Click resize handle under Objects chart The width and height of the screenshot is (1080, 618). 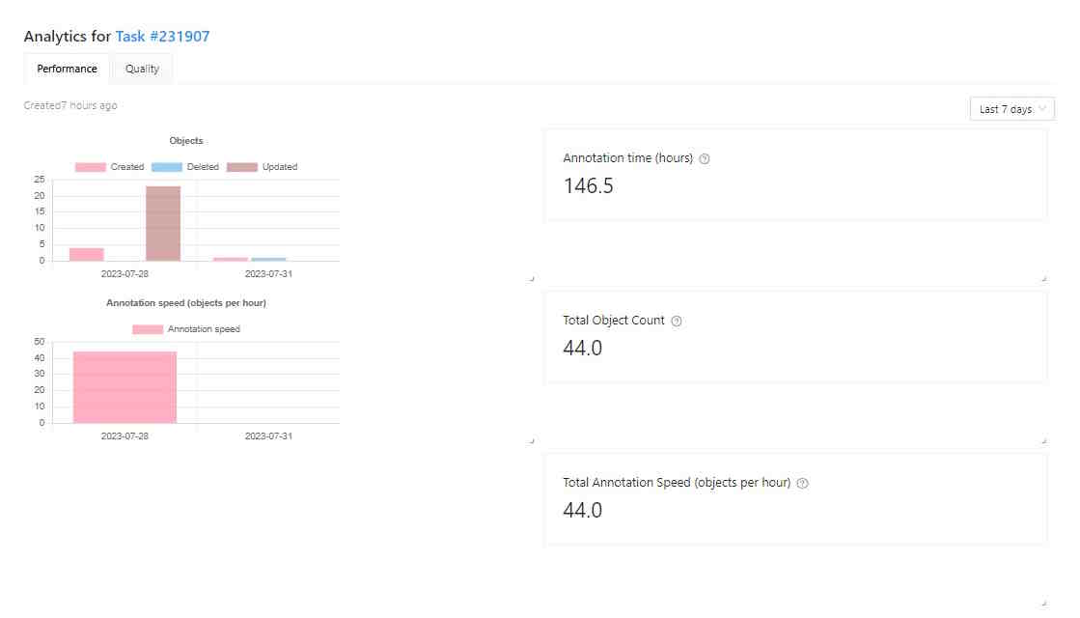pos(531,279)
